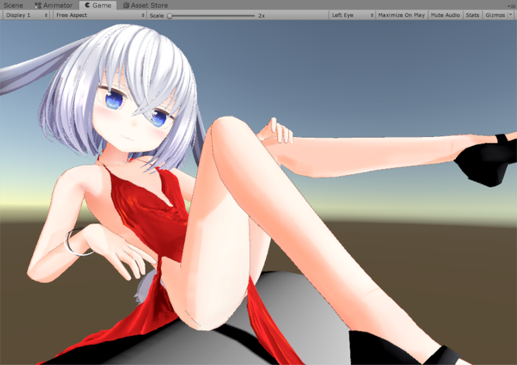Open the Asset Store tab
The image size is (517, 365).
(x=145, y=5)
